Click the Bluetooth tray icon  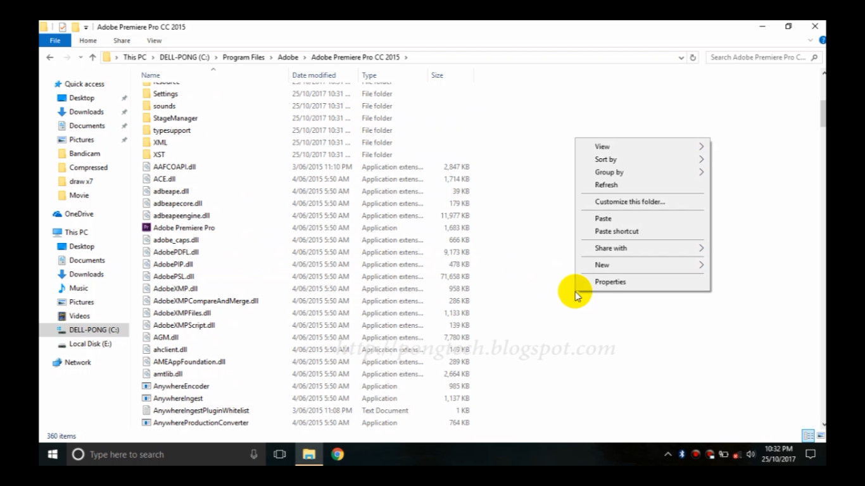pos(682,454)
